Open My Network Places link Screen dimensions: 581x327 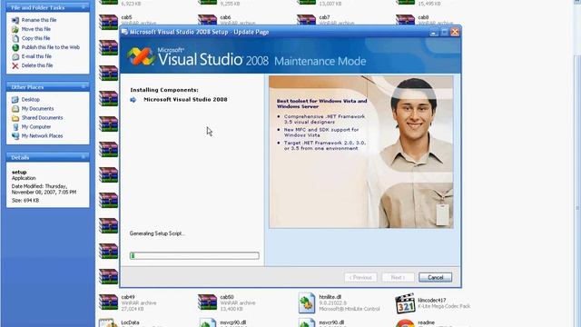42,135
